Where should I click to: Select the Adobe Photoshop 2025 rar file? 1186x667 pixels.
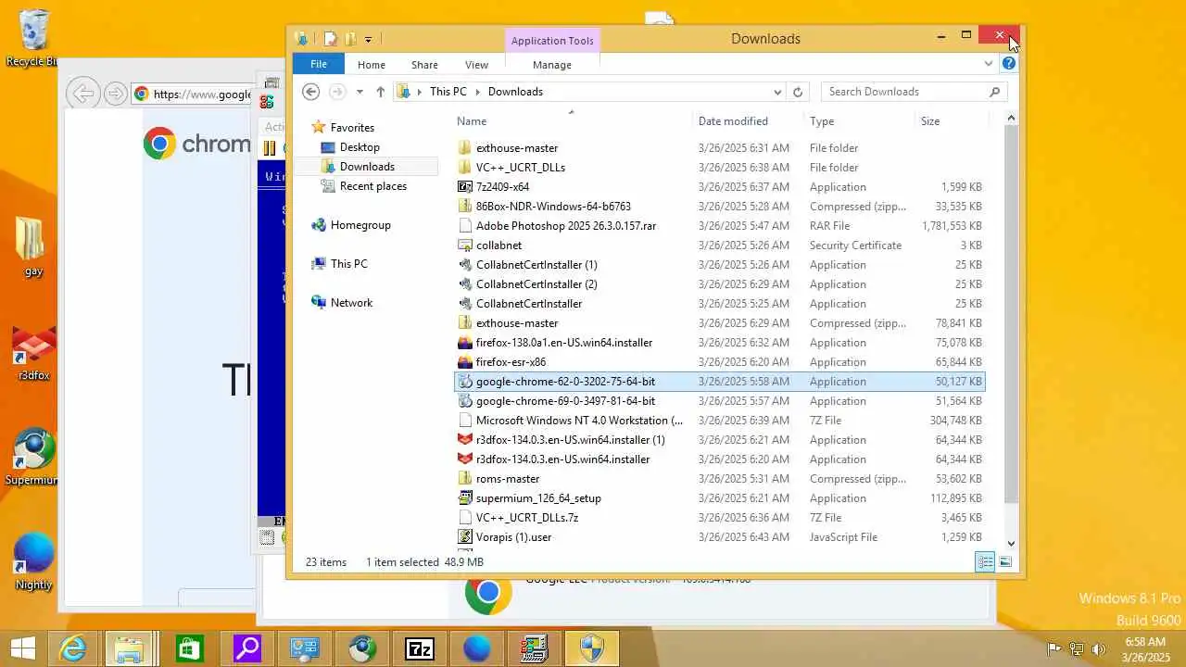(x=719, y=226)
